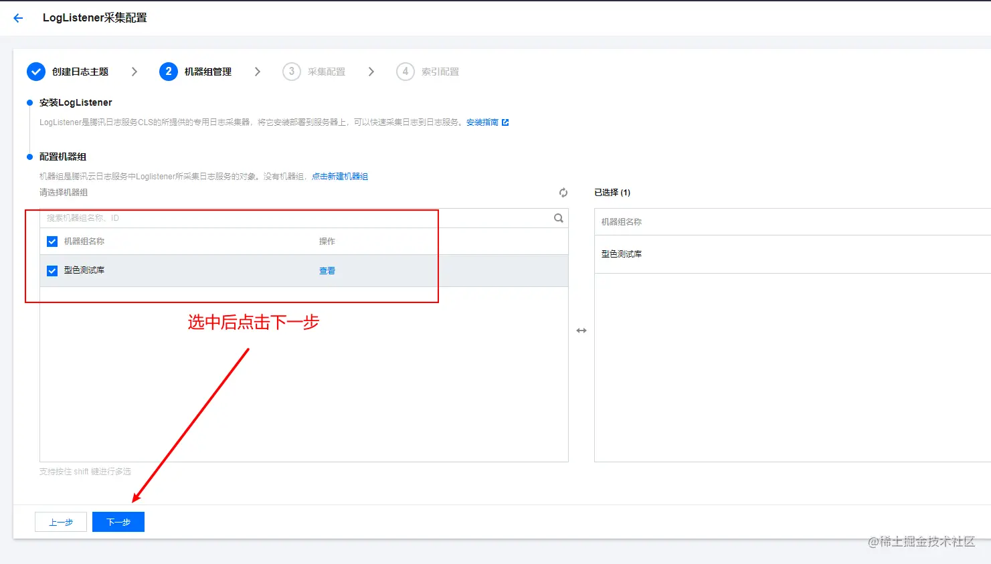Click the 请选择机器组 label
This screenshot has width=991, height=564.
(64, 193)
